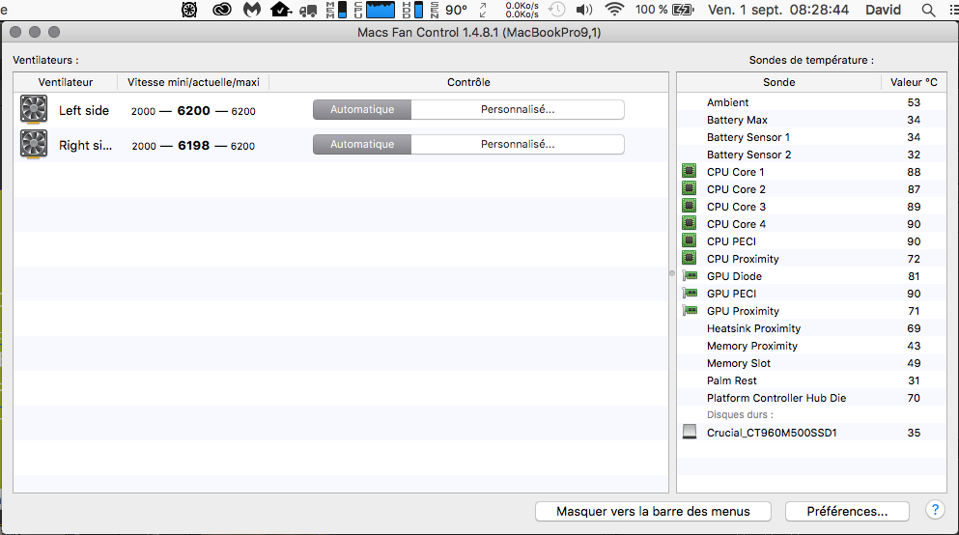Select the Crucial_CT960M500SSD1 drive label

pos(772,433)
